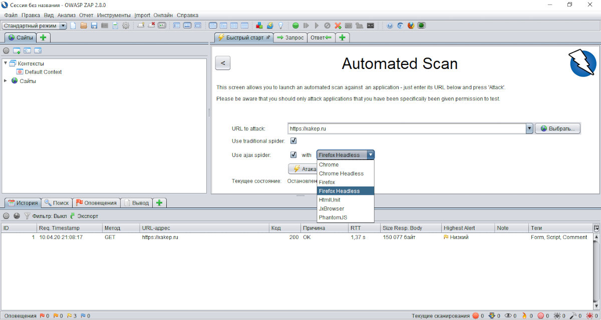Open the blue question mark help icon

(x=390, y=25)
